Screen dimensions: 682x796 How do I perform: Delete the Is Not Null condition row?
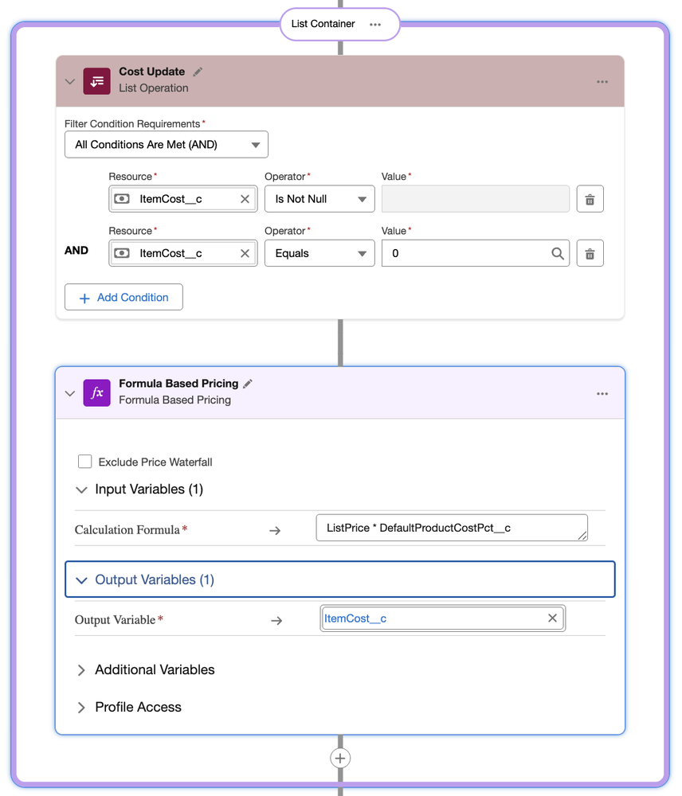[590, 199]
